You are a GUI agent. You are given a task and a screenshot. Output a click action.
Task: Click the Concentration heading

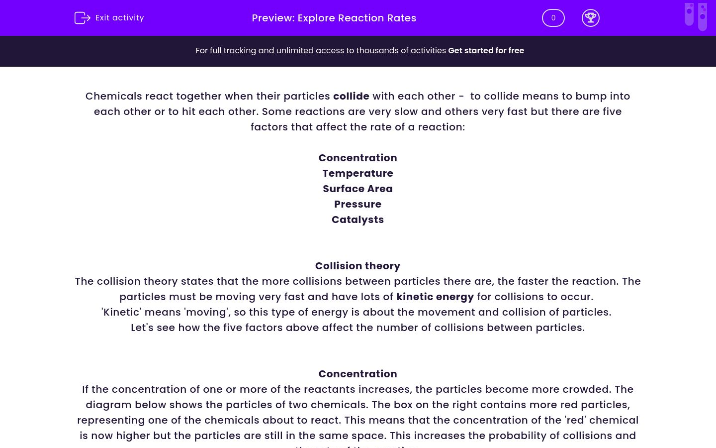point(358,374)
